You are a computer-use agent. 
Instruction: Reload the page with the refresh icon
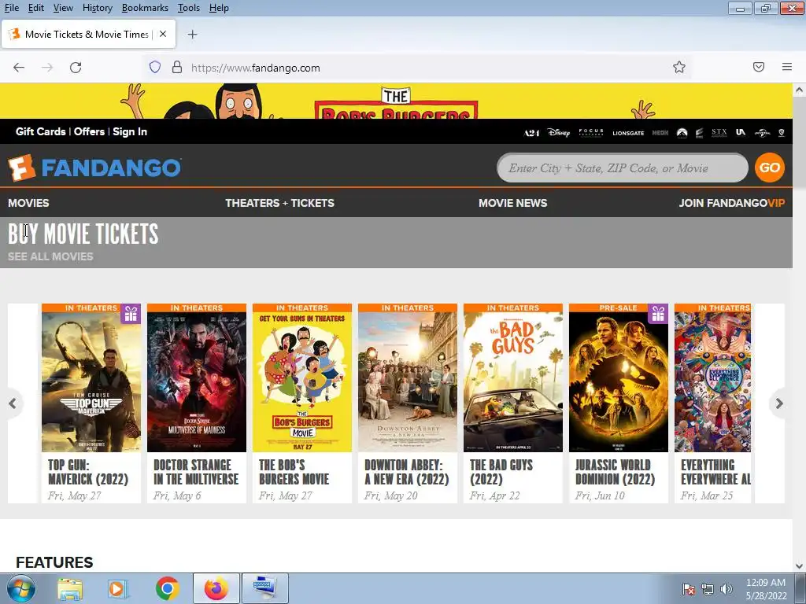tap(76, 68)
